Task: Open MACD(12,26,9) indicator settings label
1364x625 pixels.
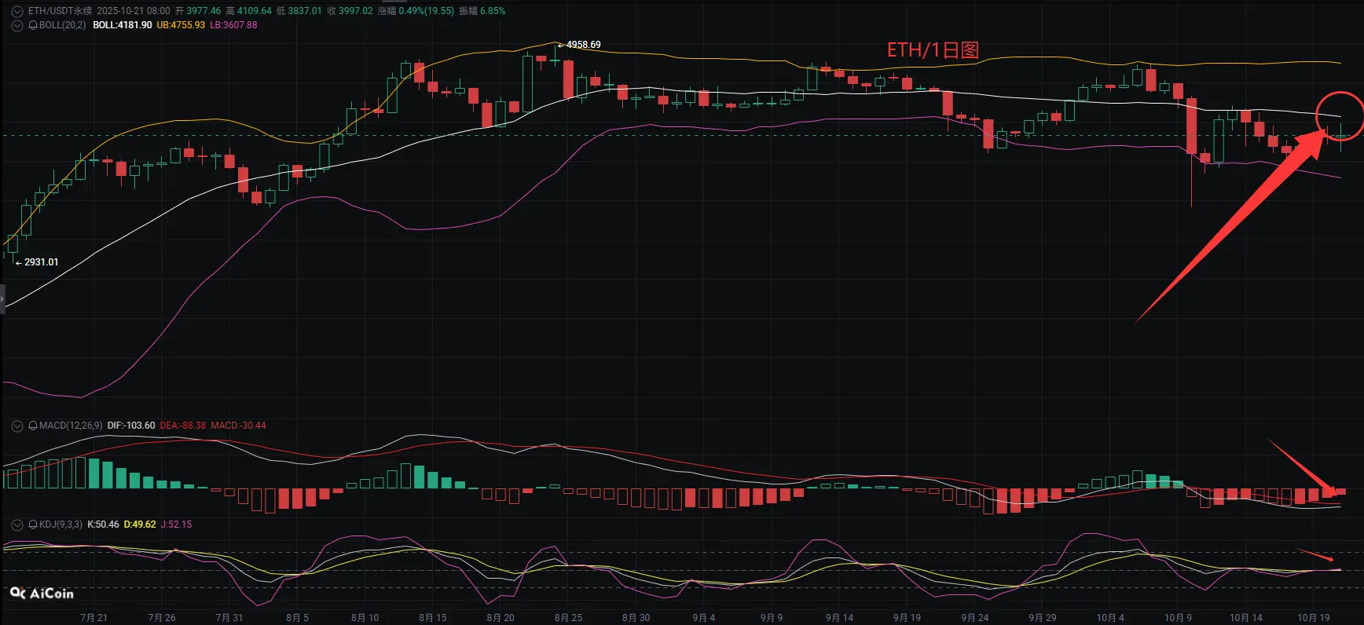Action: point(71,426)
